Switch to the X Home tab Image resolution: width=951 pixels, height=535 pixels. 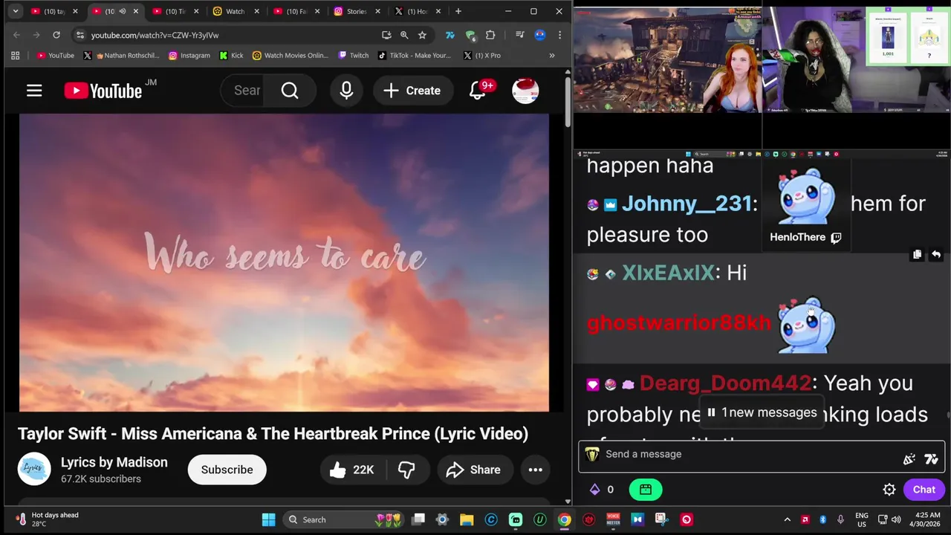point(417,11)
